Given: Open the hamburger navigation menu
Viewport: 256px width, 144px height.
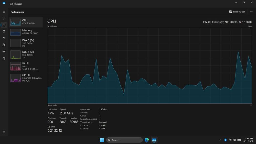Looking at the screenshot, I should (4, 12).
